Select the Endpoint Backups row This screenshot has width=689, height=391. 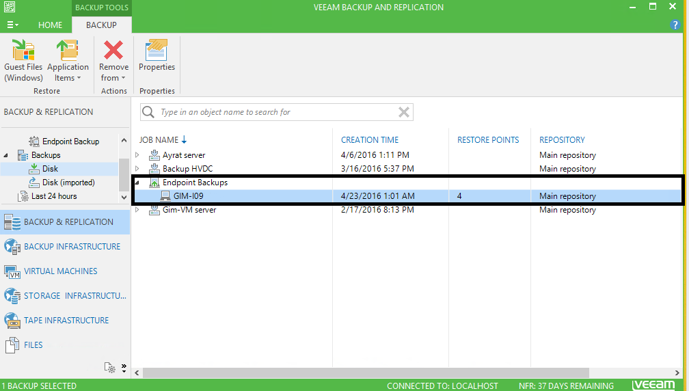408,183
